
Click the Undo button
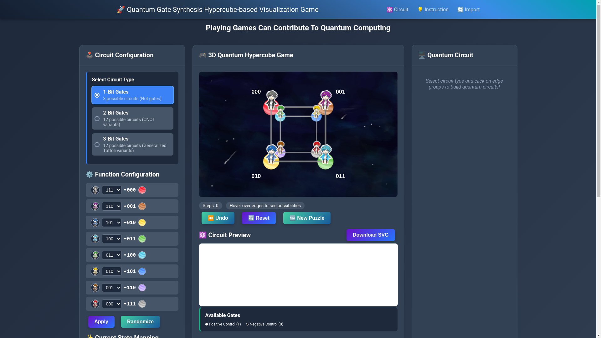click(218, 218)
